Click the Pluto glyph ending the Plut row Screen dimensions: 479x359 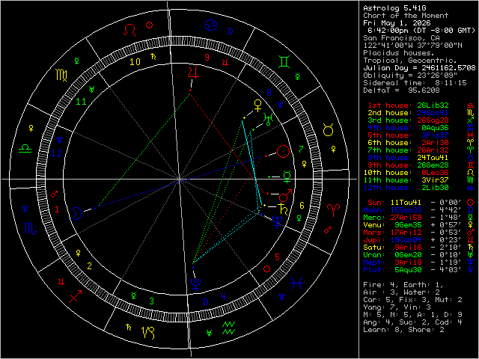point(471,269)
